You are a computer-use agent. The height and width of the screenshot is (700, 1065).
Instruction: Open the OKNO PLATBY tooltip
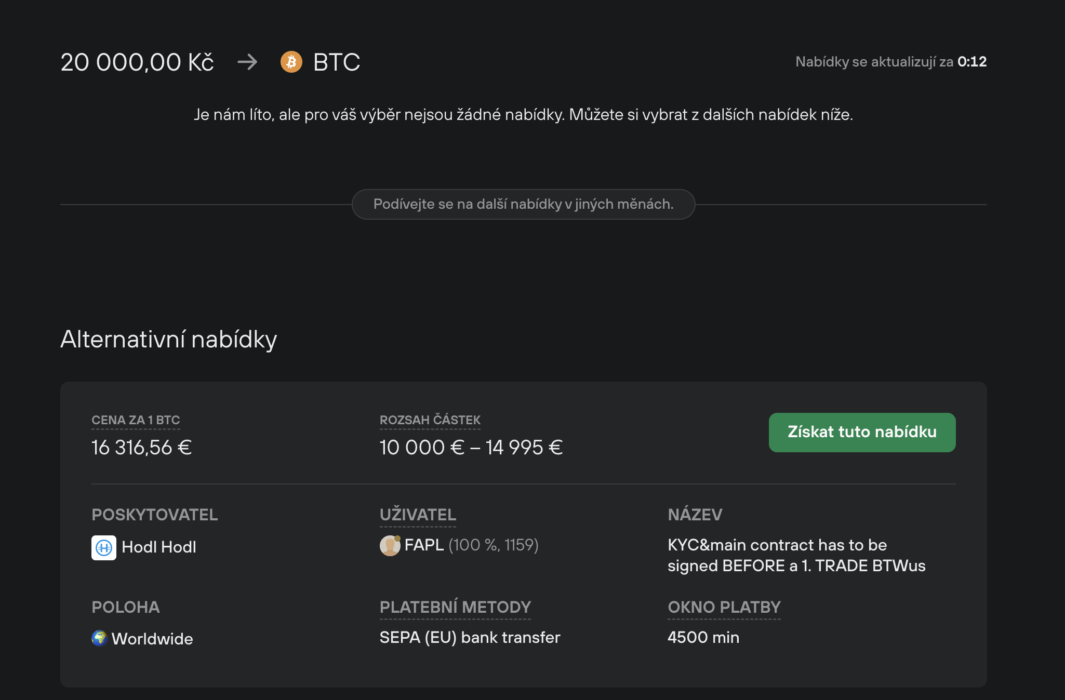click(x=724, y=607)
